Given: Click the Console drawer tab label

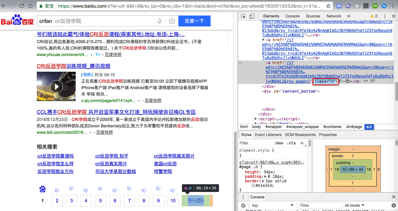Looking at the screenshot, I should [x=257, y=197].
